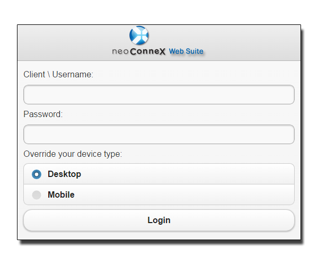The width and height of the screenshot is (318, 265).
Task: Click the Override your device type label
Action: pos(73,154)
